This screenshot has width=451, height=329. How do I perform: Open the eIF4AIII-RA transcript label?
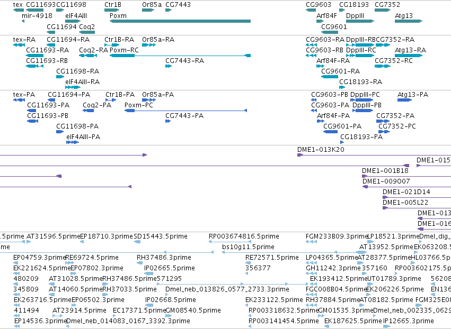click(x=83, y=82)
